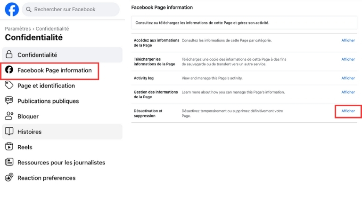Open the Confidentialité sidebar item

[62, 55]
